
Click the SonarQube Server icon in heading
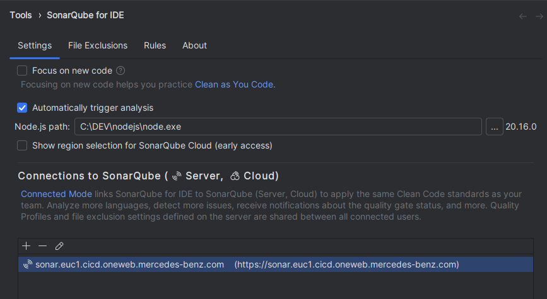click(x=177, y=176)
